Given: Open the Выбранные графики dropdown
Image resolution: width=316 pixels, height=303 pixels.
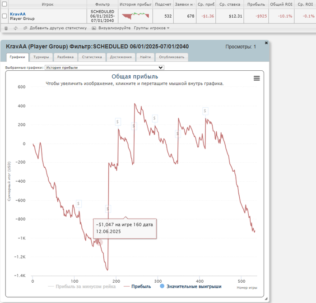Looking at the screenshot, I should point(104,68).
